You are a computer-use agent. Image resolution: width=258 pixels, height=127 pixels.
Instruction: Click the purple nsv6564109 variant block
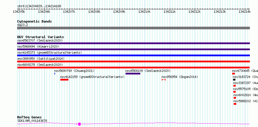[x=133, y=74]
